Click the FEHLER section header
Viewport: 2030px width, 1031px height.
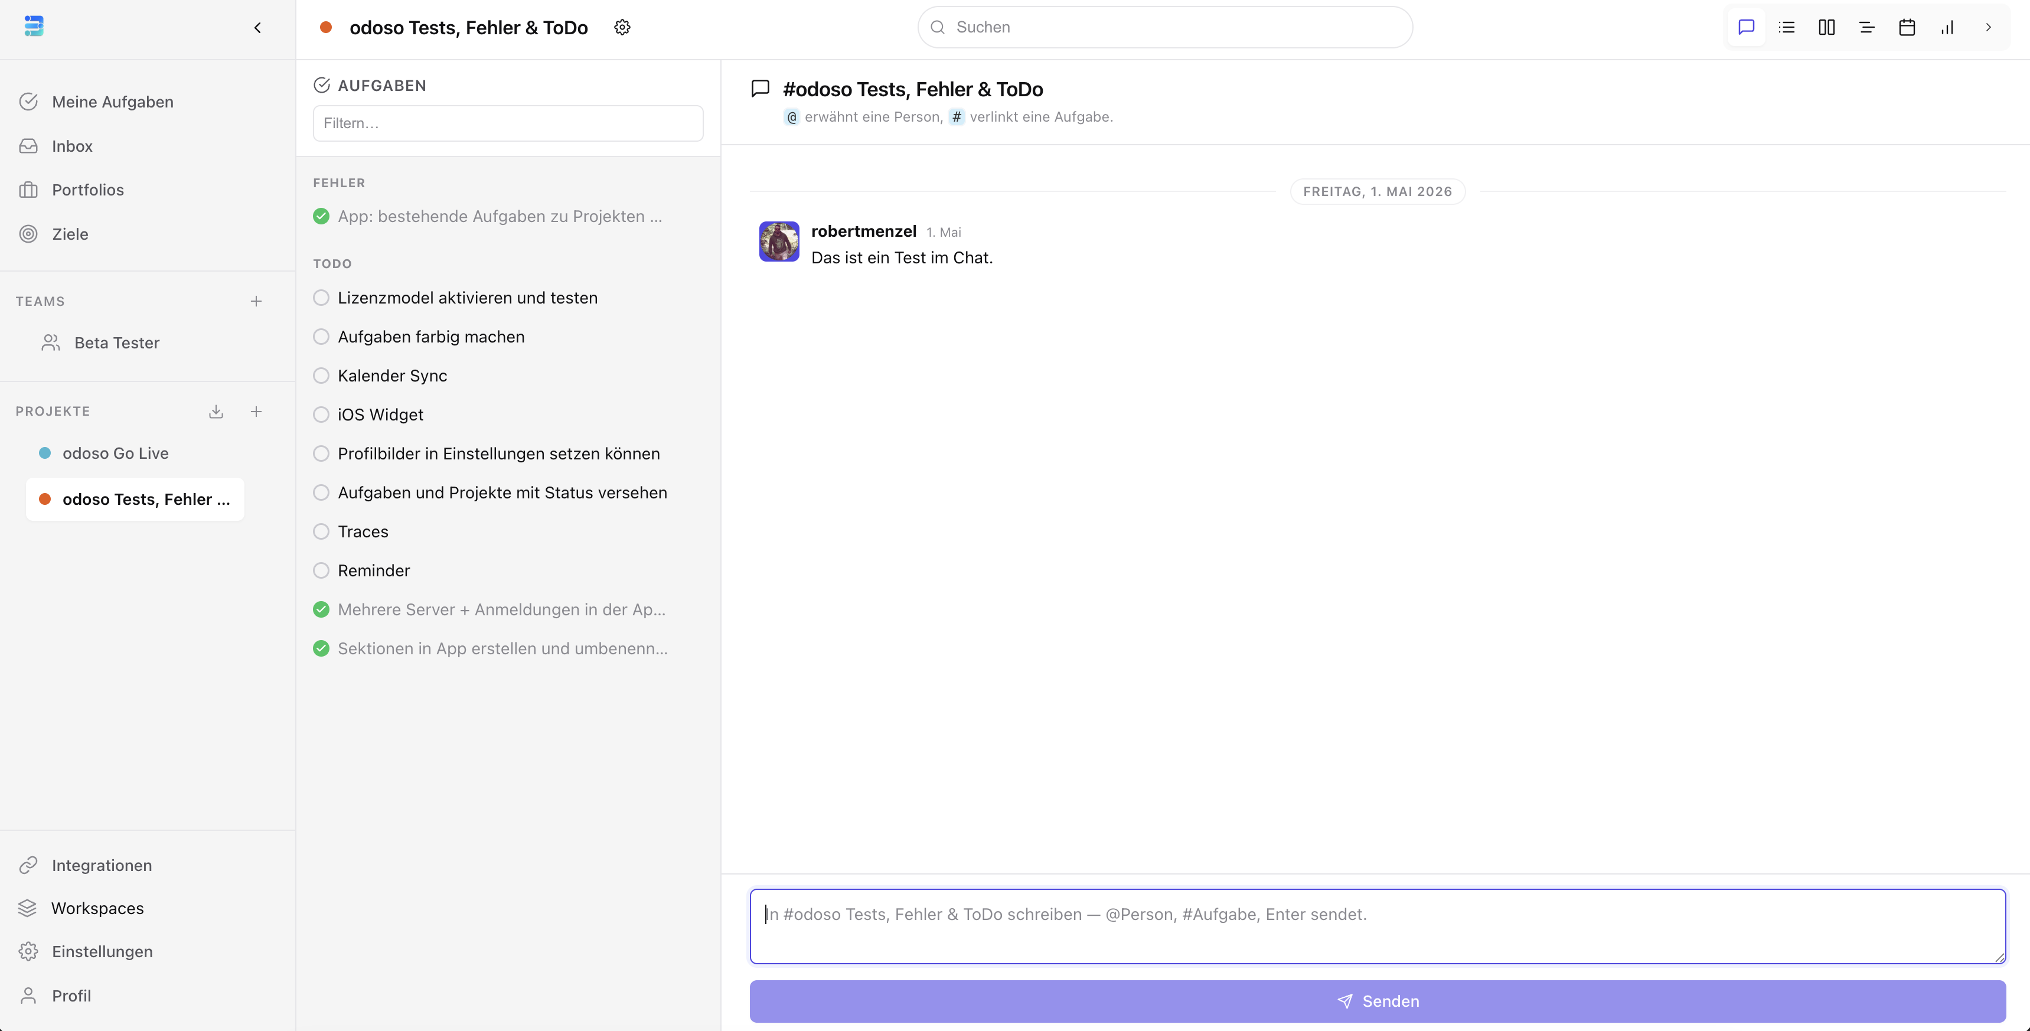tap(339, 183)
